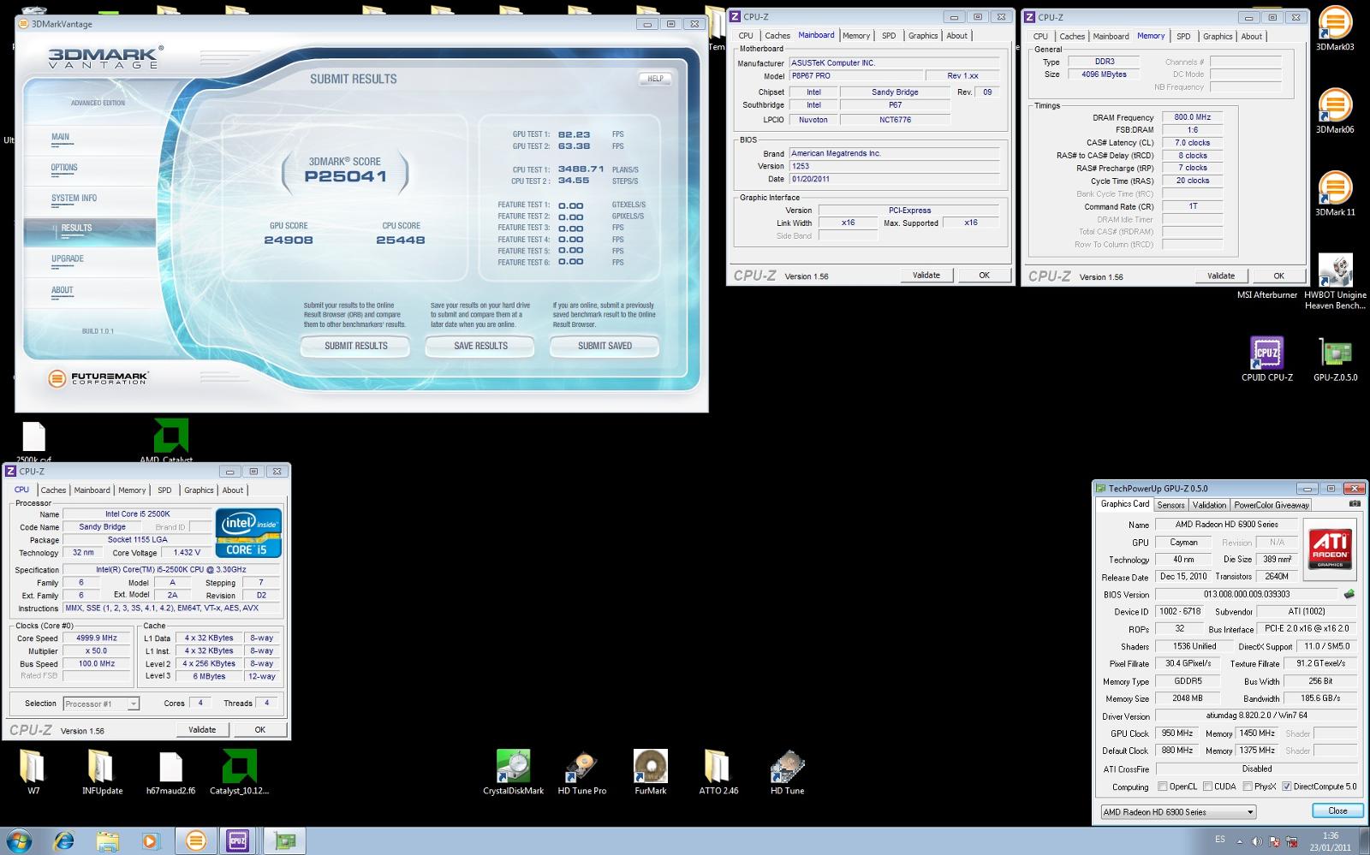Click the GPU-Z screenshot camera icon

pos(1354,504)
